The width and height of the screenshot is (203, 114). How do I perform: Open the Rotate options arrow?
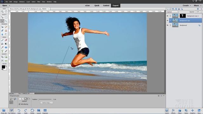(x=35, y=110)
